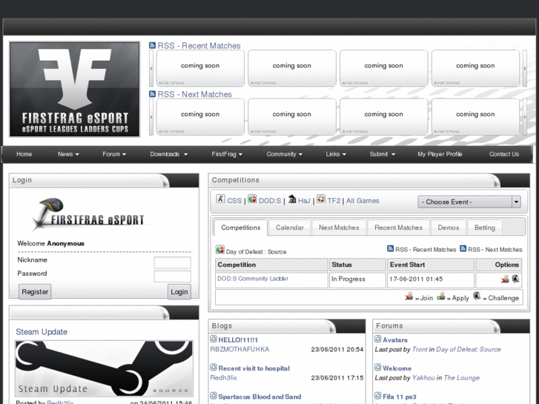539x404 pixels.
Task: Click the Login button
Action: pos(179,291)
